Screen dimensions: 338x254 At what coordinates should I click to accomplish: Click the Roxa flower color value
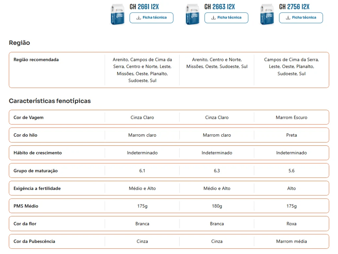point(291,224)
